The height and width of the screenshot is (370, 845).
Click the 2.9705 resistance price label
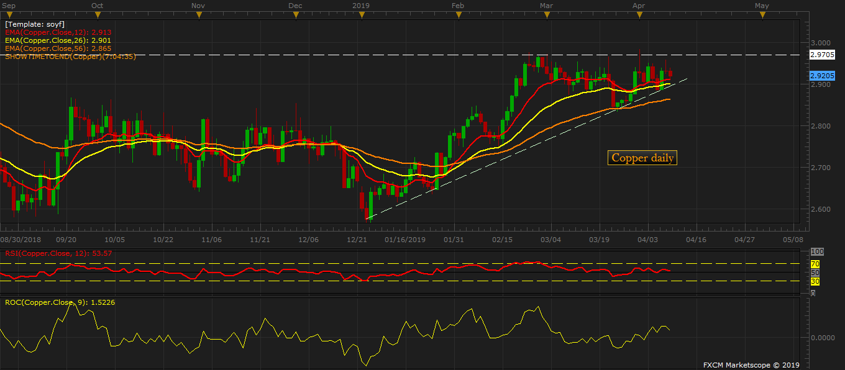pyautogui.click(x=824, y=55)
